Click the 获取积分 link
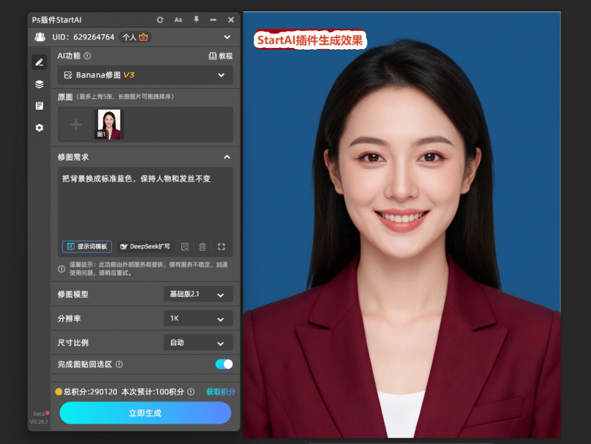This screenshot has width=591, height=444. [x=220, y=392]
